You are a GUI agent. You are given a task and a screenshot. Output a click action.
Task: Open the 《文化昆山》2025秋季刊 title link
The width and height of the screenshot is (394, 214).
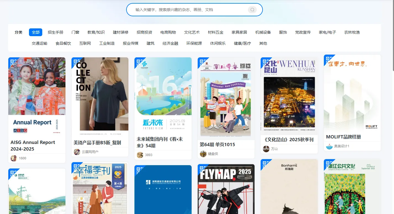[x=289, y=140]
